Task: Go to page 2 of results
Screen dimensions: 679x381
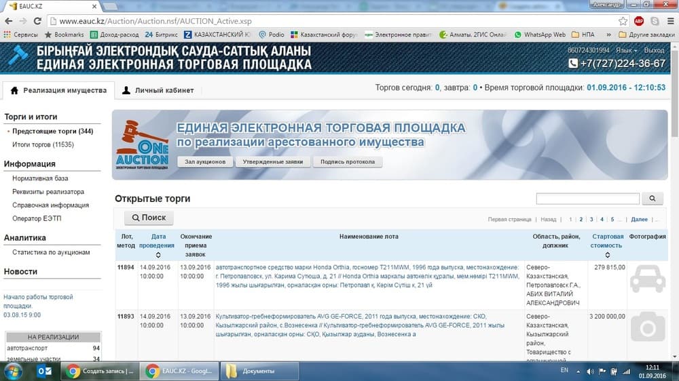Action: 581,219
